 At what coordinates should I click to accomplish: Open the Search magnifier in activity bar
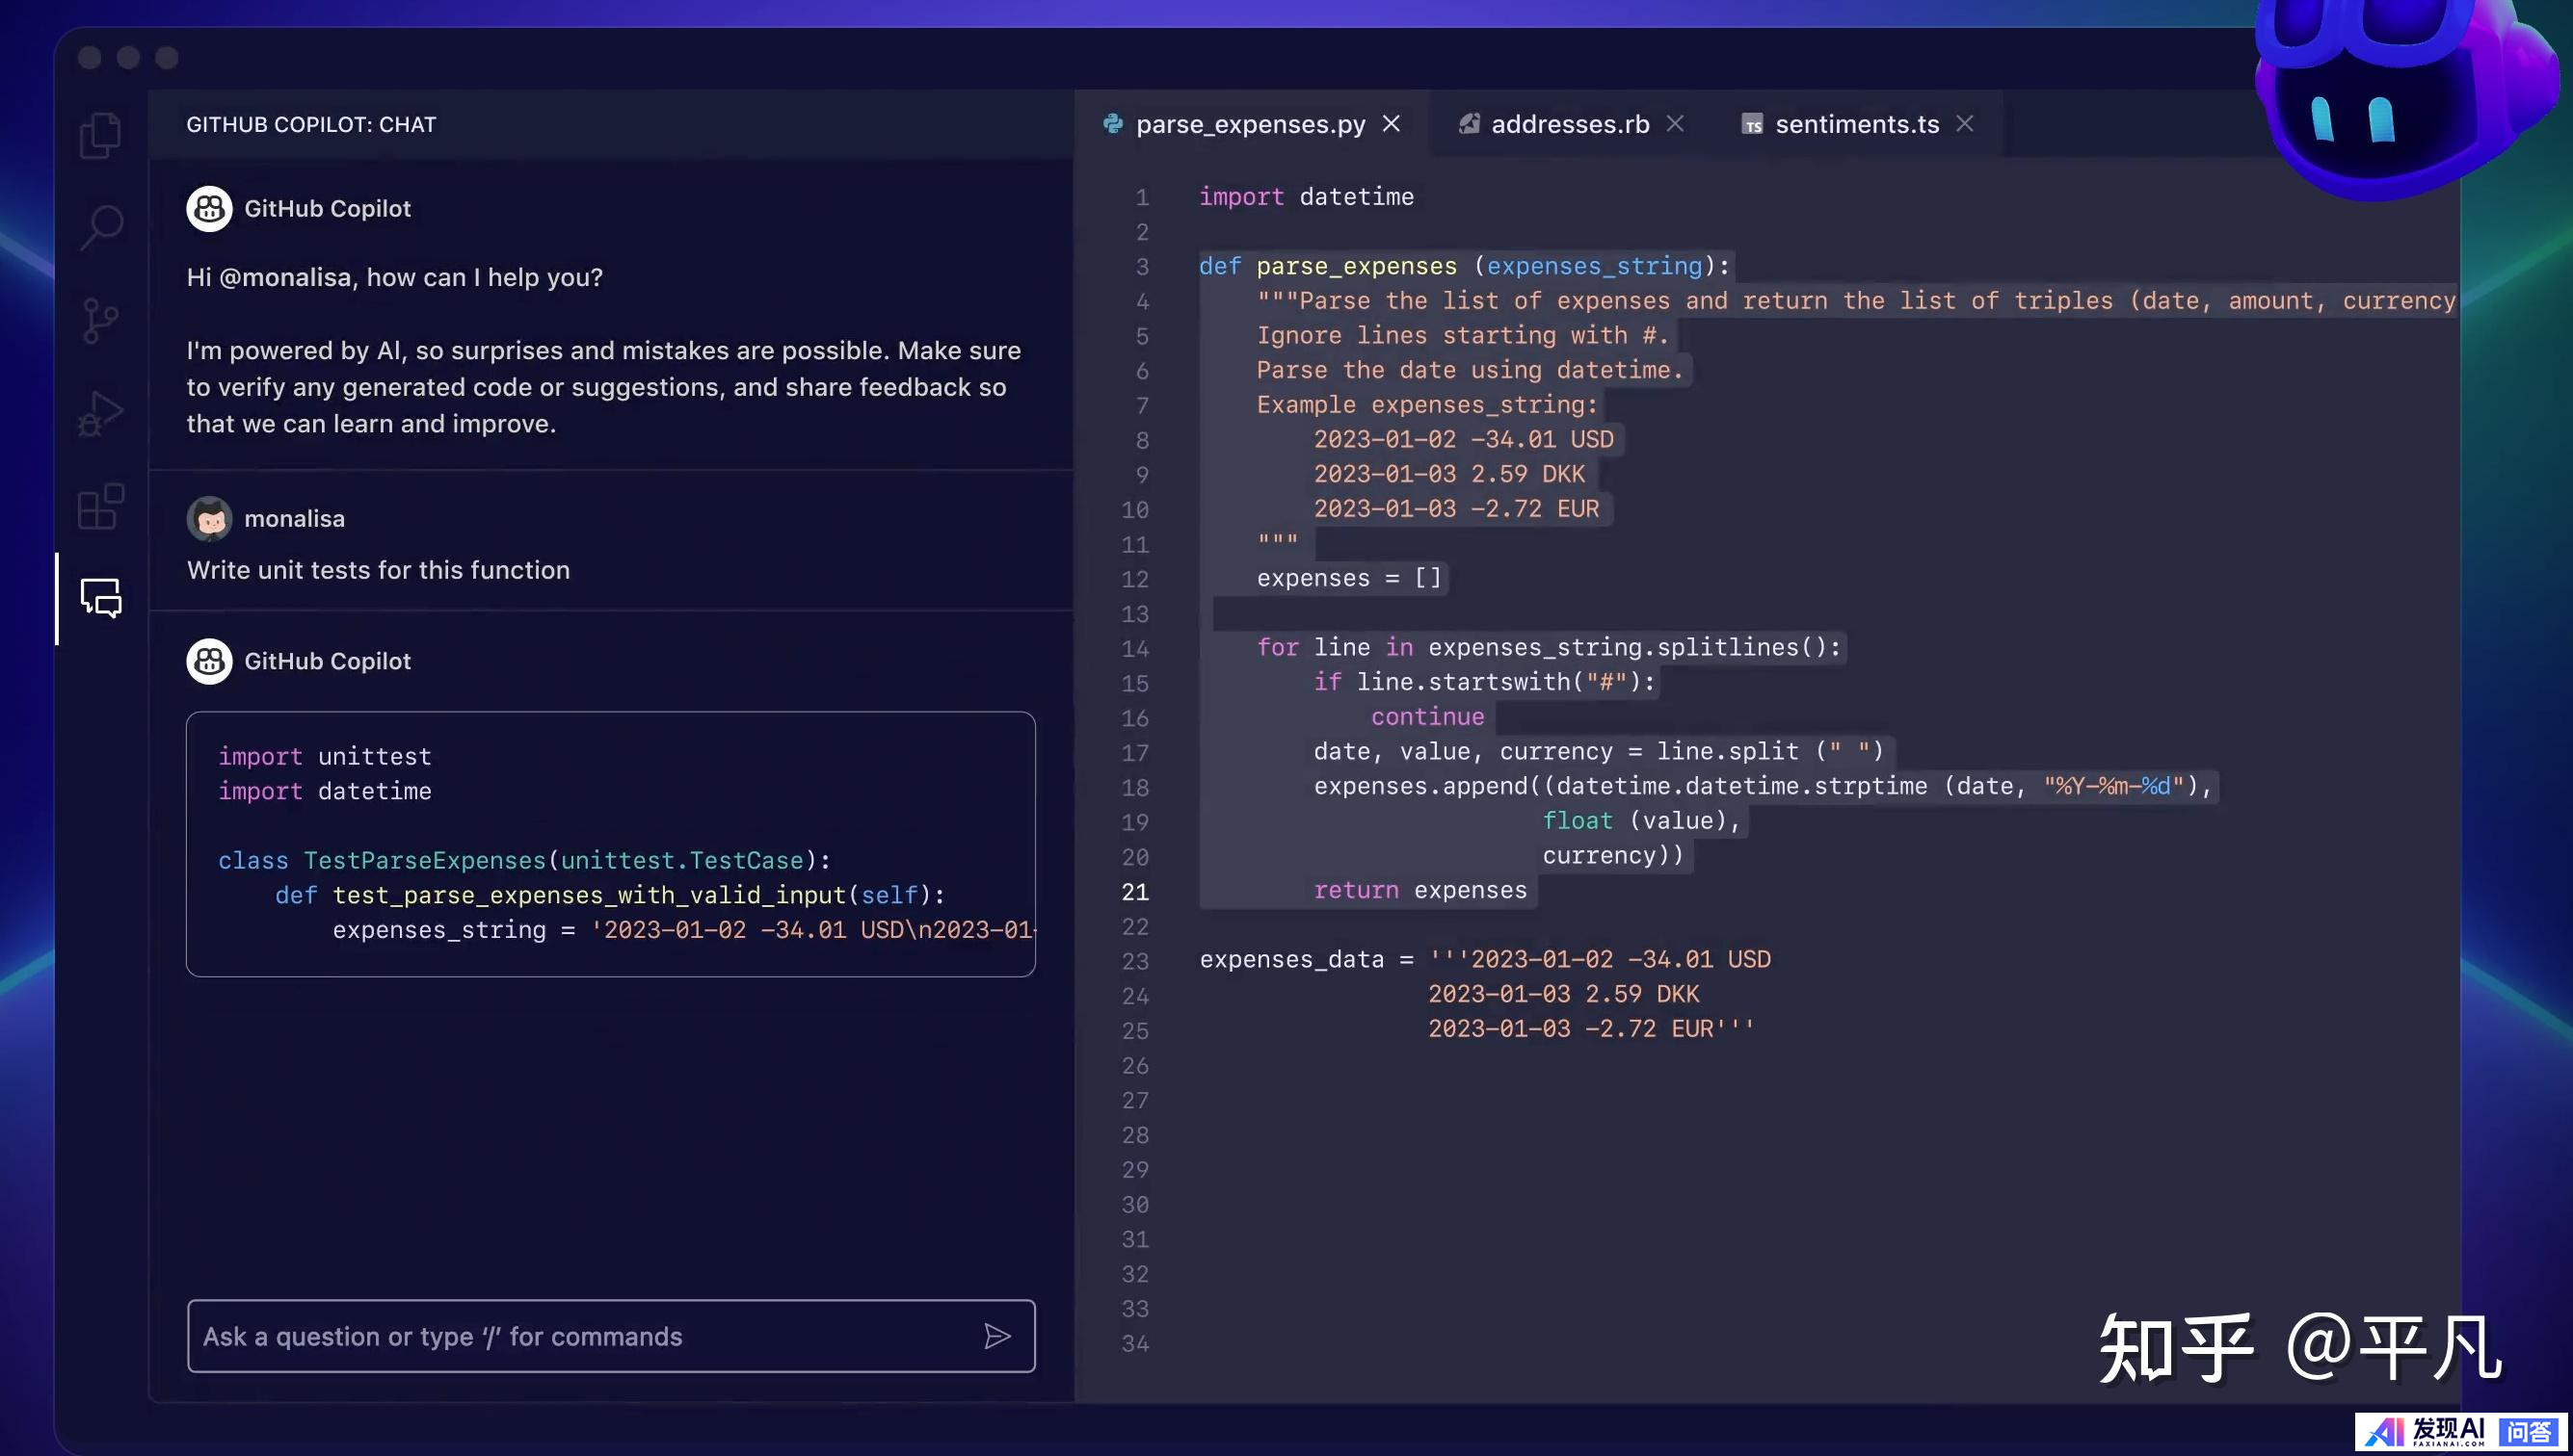point(100,228)
